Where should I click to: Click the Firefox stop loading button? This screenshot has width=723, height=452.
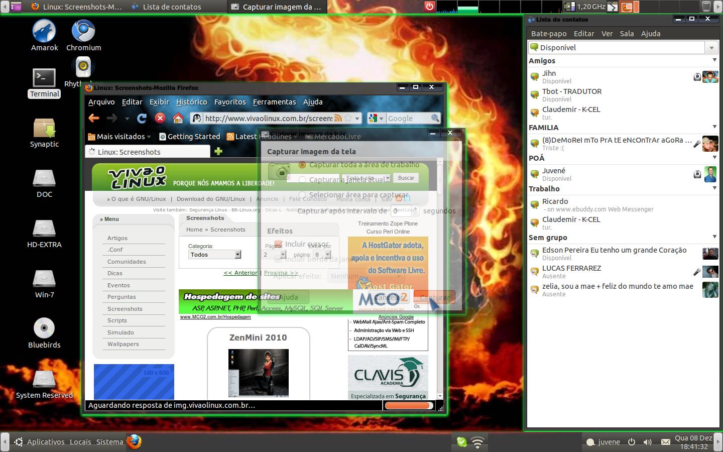[160, 118]
